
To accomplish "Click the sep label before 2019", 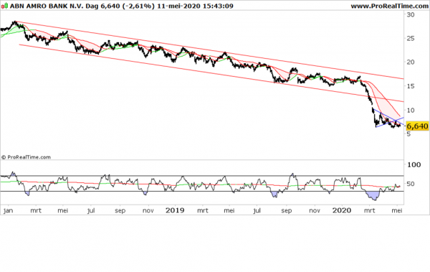I will tap(120, 211).
